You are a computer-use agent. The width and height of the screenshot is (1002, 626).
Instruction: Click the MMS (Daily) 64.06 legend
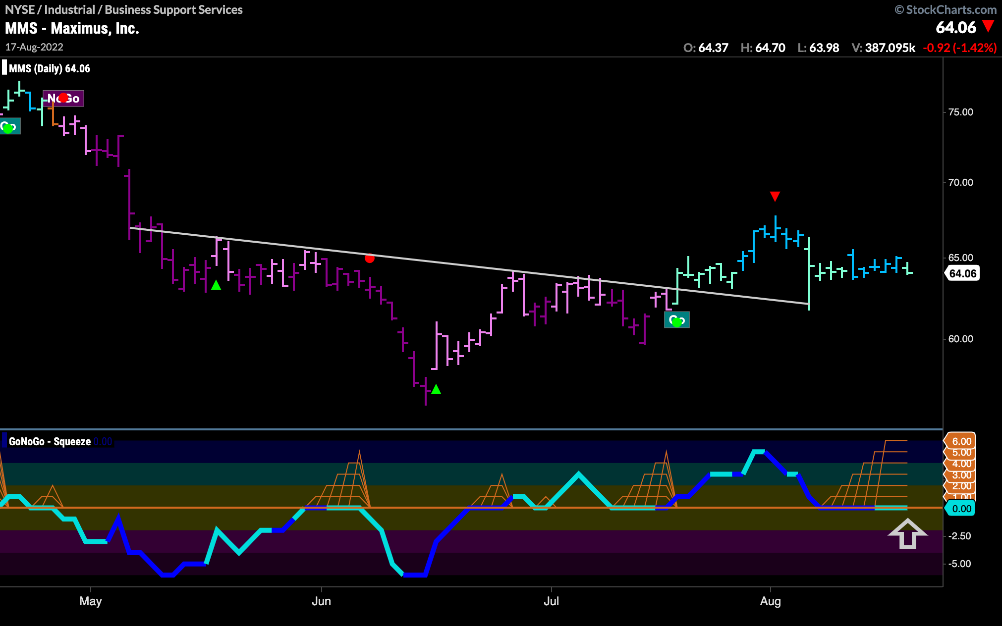49,69
